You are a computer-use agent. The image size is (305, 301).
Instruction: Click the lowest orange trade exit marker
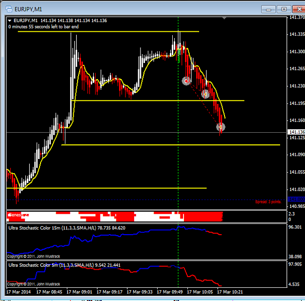pos(221,127)
